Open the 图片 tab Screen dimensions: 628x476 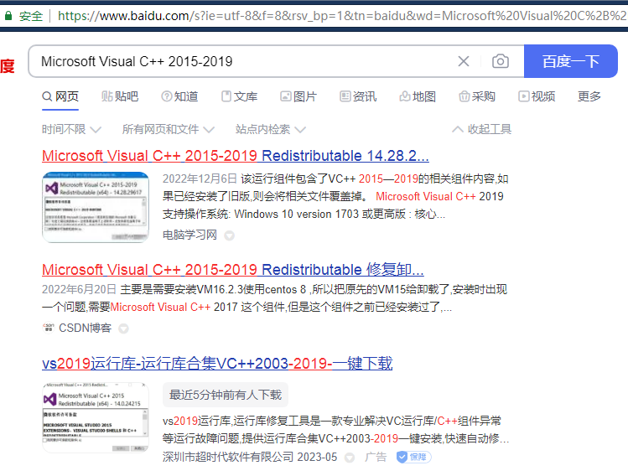[298, 96]
